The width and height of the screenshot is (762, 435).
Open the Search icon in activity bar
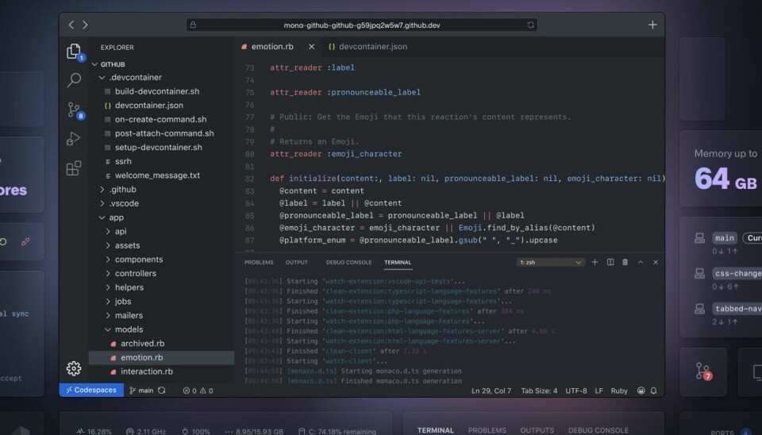coord(74,79)
